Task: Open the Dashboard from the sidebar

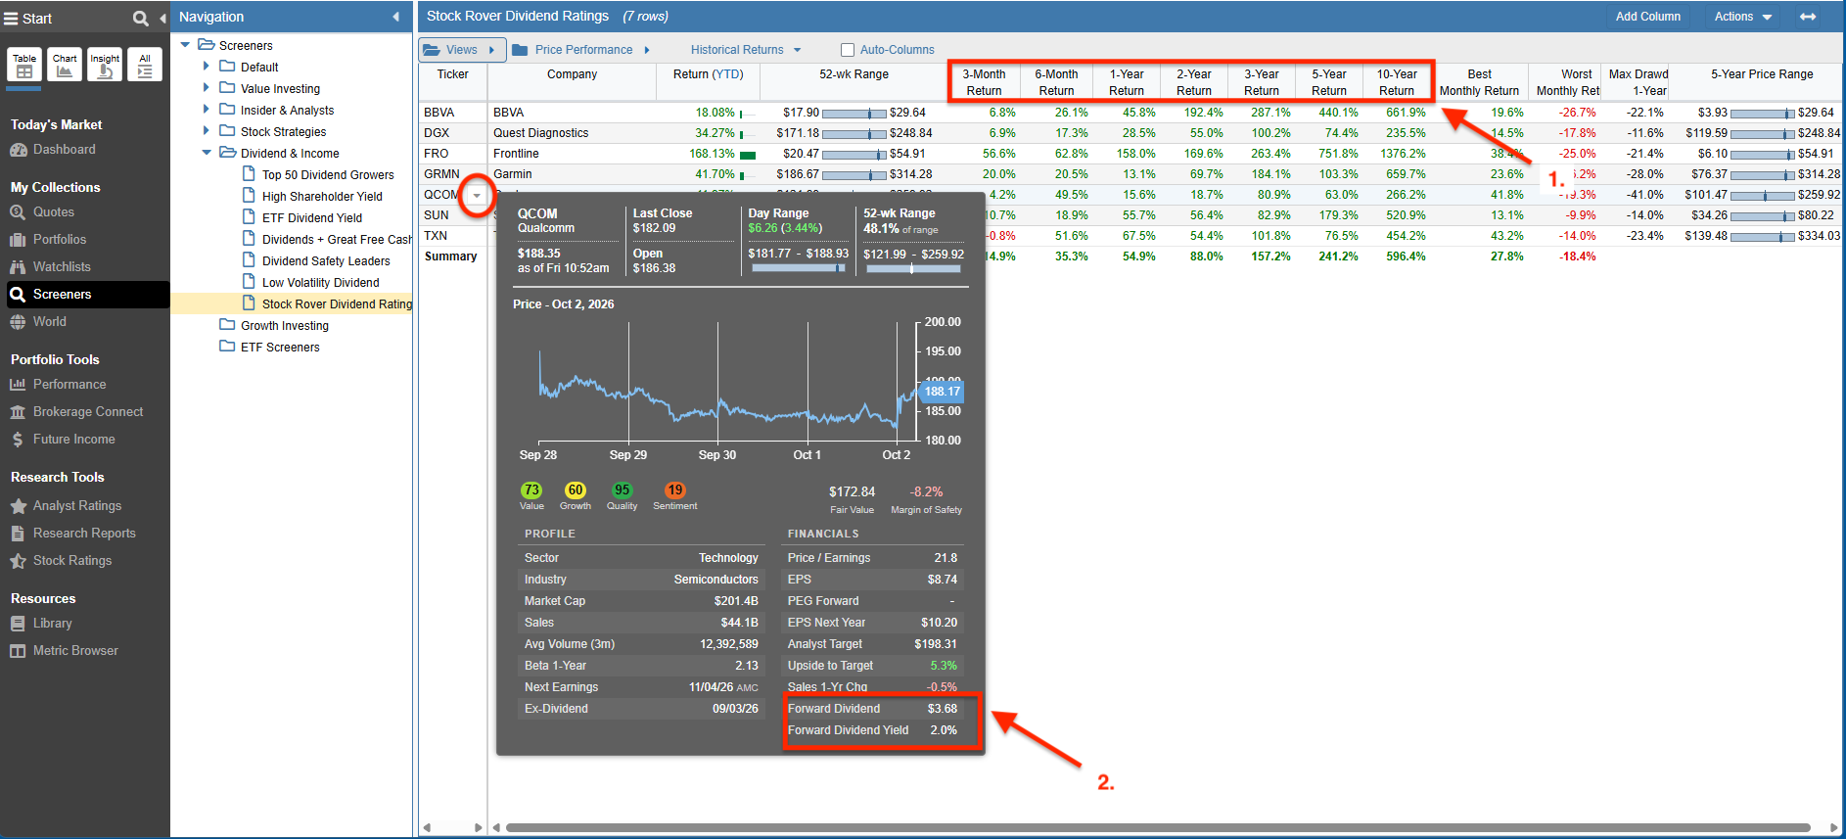Action: [x=53, y=150]
